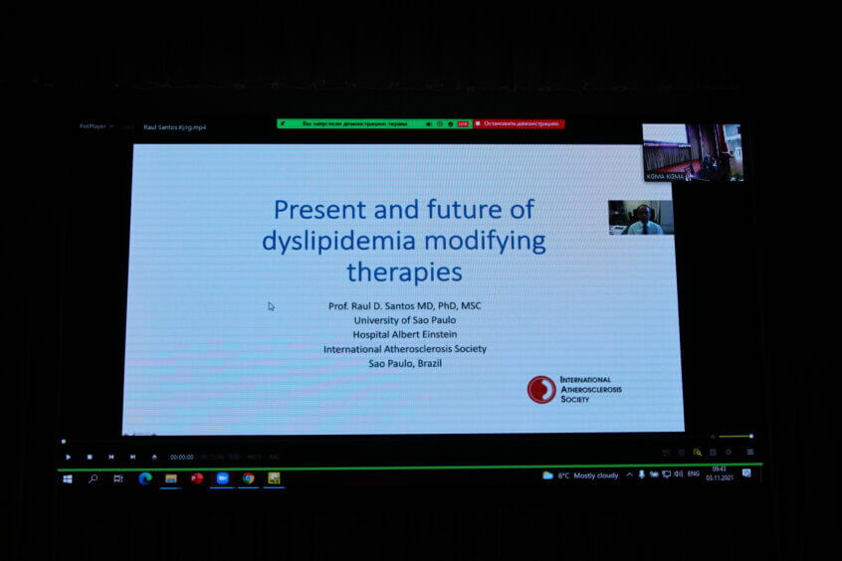The width and height of the screenshot is (842, 561).
Task: Click the Windows Start button
Action: point(68,478)
